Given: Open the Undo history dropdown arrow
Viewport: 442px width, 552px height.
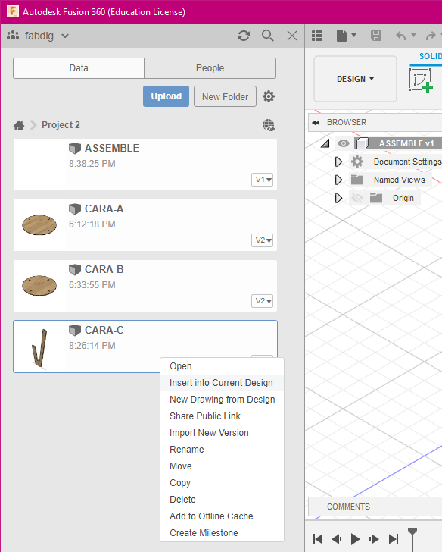Looking at the screenshot, I should [413, 35].
